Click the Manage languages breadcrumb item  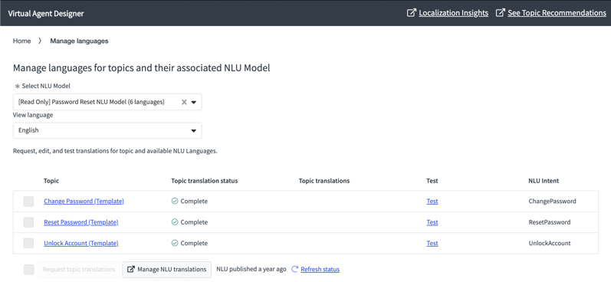79,41
